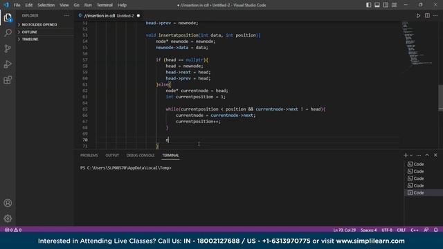Click the errors and warnings status indicator
The height and width of the screenshot is (249, 443).
point(13,230)
